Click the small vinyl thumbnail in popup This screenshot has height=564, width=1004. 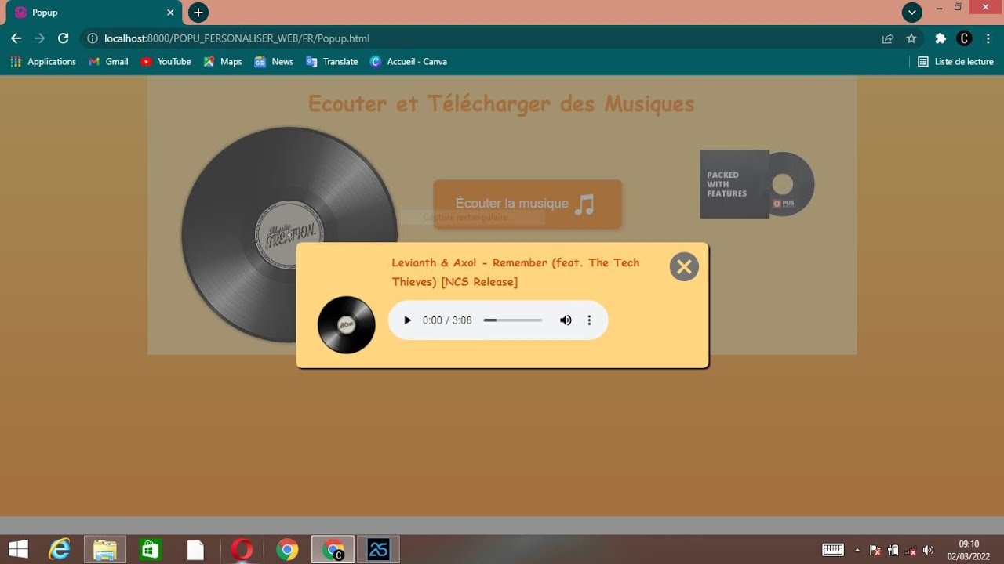click(347, 325)
